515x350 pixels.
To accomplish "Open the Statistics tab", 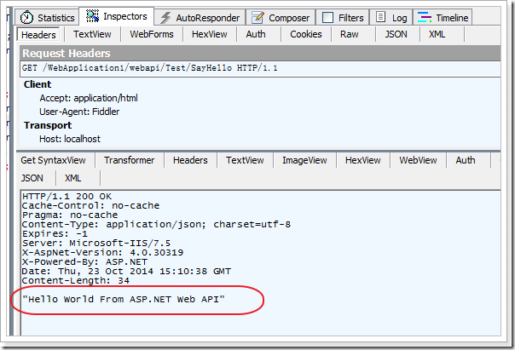I will tap(47, 17).
